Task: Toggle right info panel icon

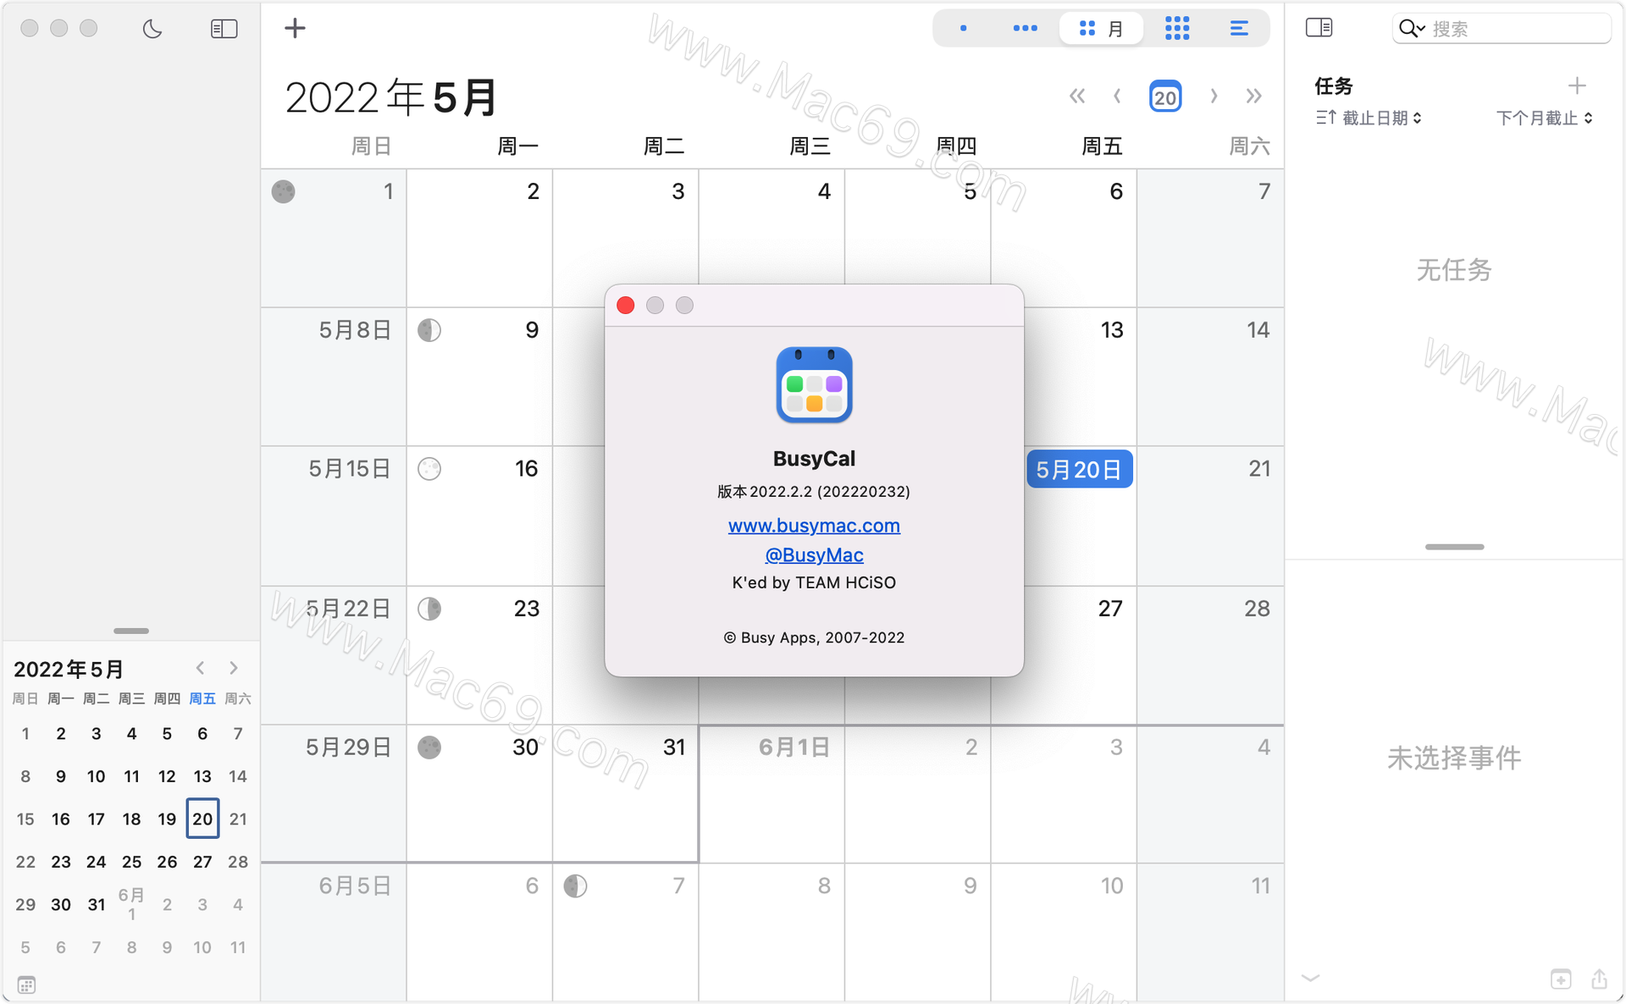Action: 1319,28
